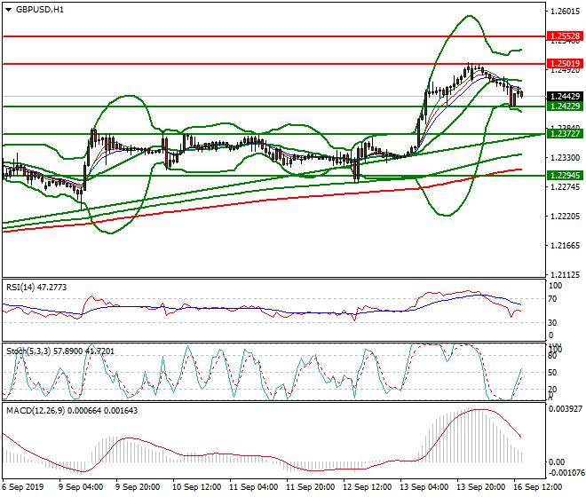The height and width of the screenshot is (497, 586).
Task: Select the RSI scale value 70
Action: (552, 299)
